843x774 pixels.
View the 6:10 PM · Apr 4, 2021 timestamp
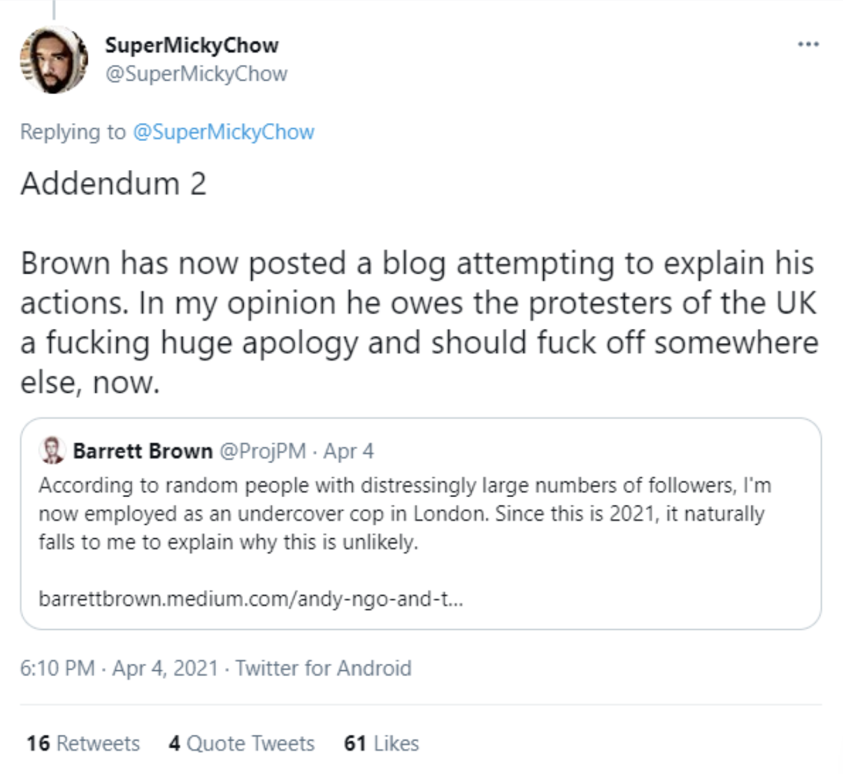pyautogui.click(x=119, y=668)
